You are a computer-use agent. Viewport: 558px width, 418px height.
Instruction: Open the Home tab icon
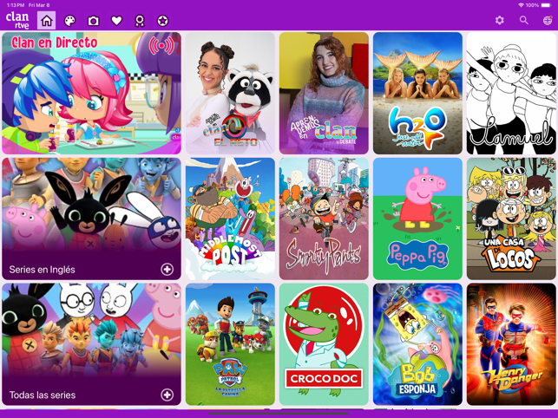[47, 21]
